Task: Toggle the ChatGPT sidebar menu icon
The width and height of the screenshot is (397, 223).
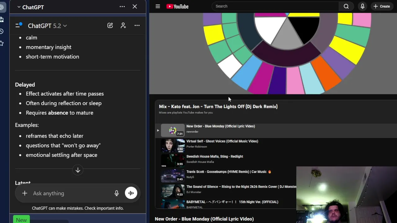Action: [x=19, y=25]
